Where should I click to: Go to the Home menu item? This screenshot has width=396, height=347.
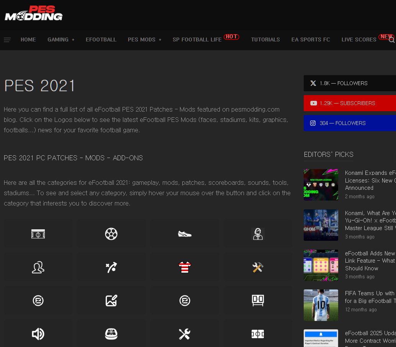(x=28, y=40)
